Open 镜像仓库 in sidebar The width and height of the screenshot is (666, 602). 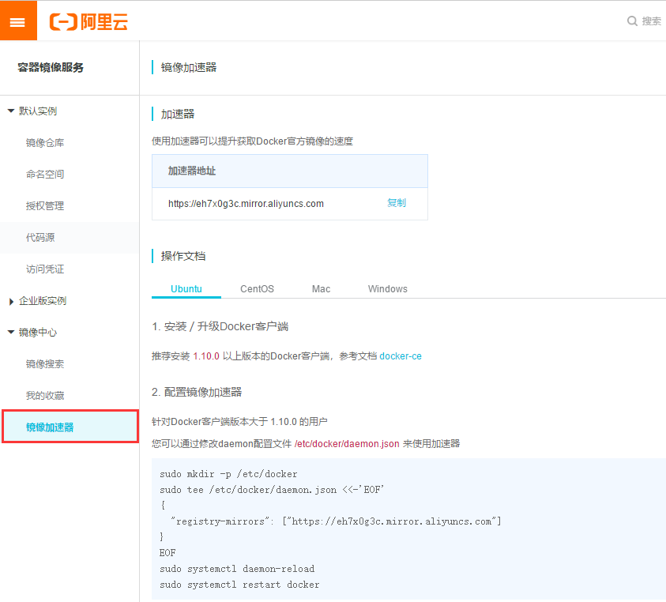tap(45, 143)
